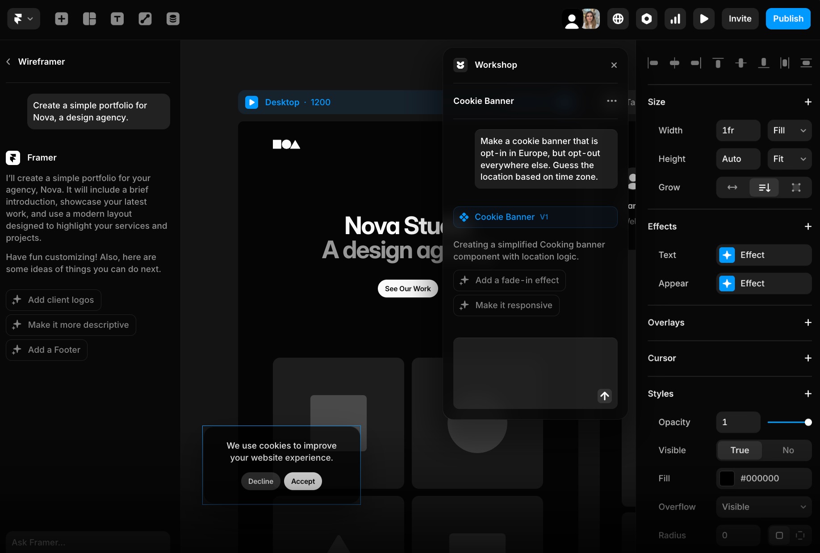
Task: Publish the site
Action: coord(788,19)
